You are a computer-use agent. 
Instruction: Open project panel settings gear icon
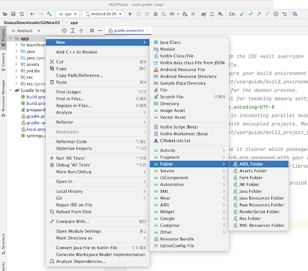pos(92,31)
